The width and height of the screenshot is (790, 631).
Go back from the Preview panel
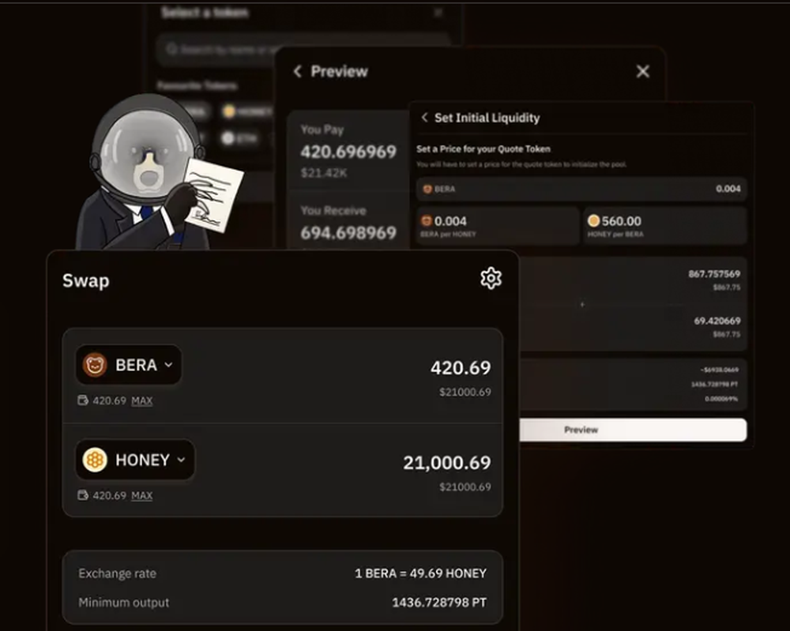coord(298,72)
